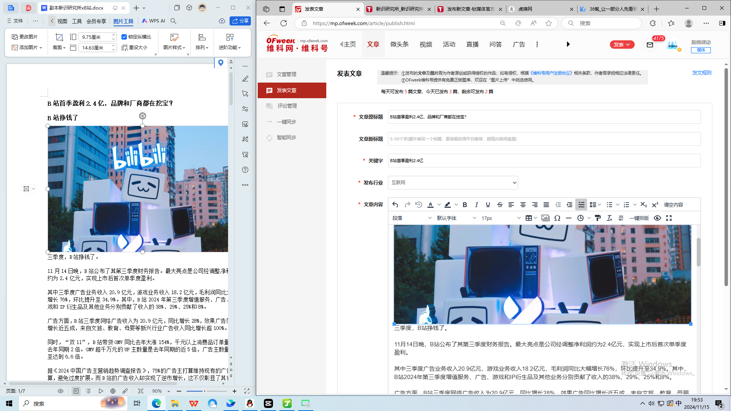
Task: Refresh the OFweek browser page
Action: point(284,23)
